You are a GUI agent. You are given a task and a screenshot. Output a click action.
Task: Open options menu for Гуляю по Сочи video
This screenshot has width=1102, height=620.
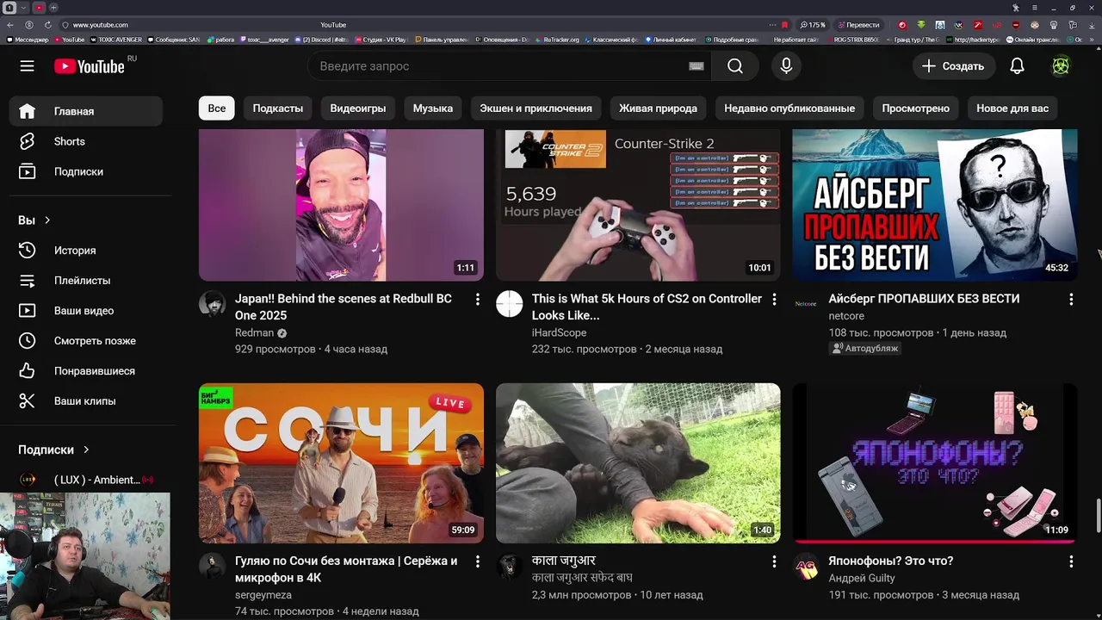(477, 561)
